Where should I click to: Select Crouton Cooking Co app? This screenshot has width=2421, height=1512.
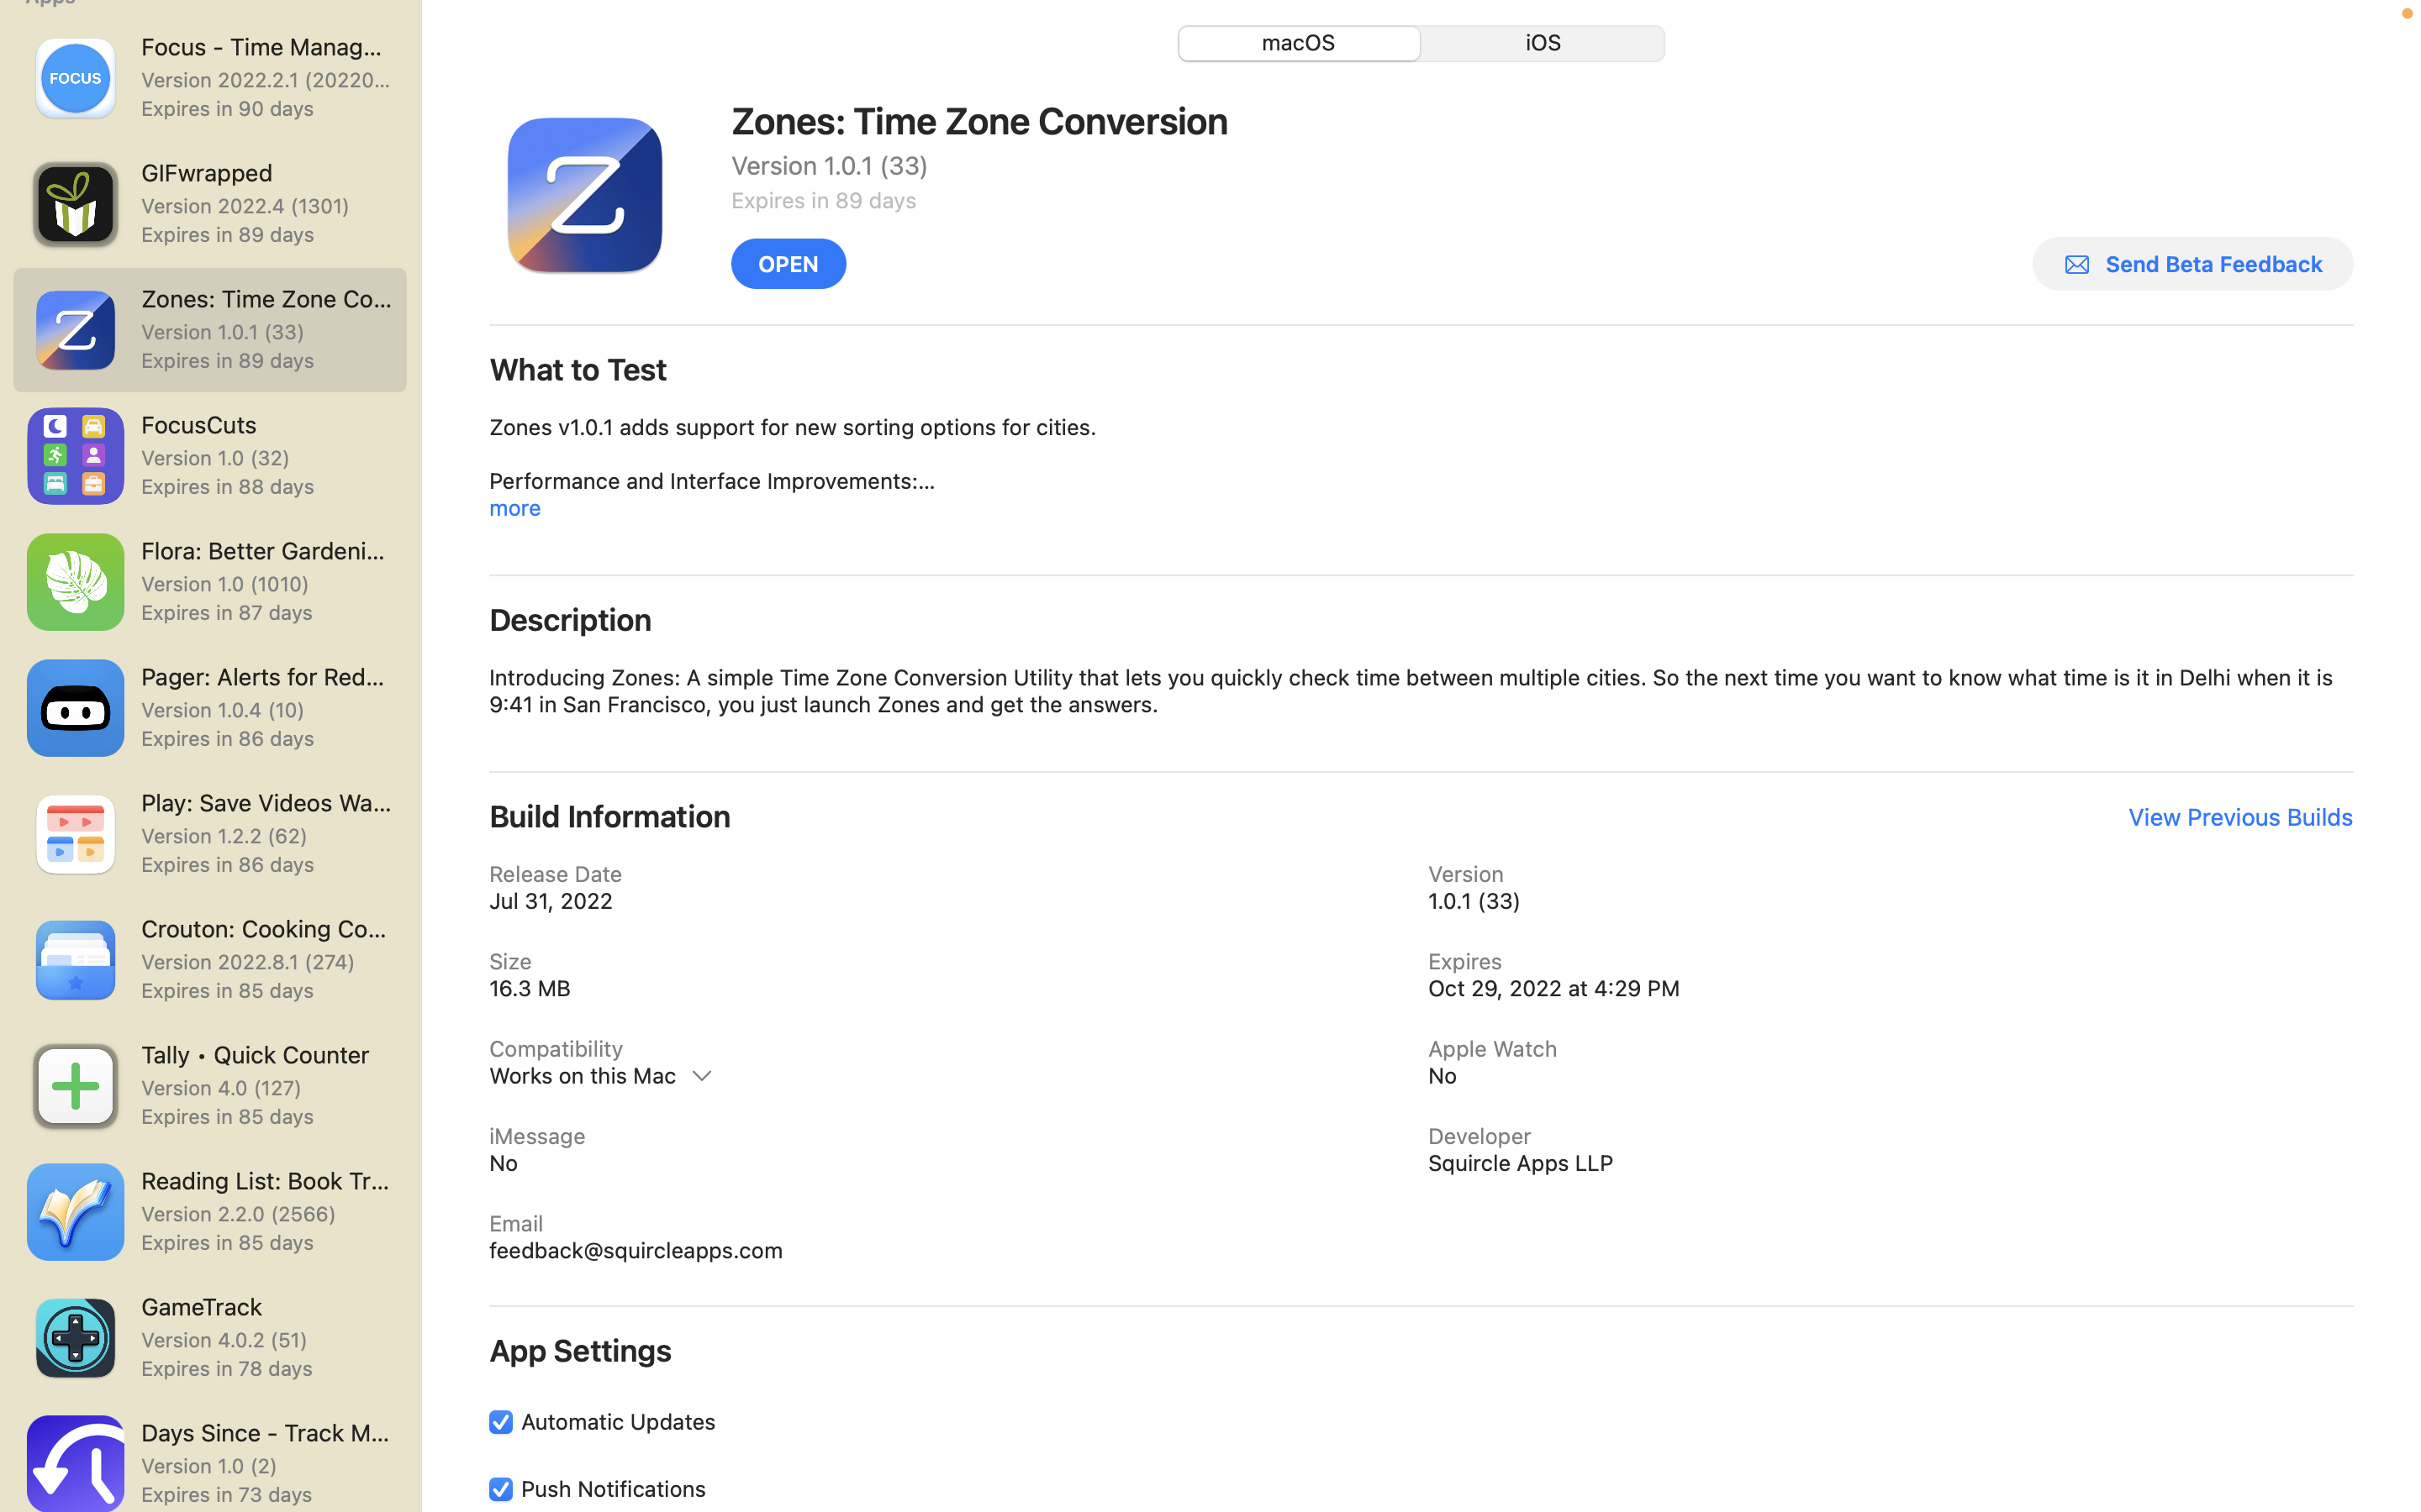click(209, 958)
